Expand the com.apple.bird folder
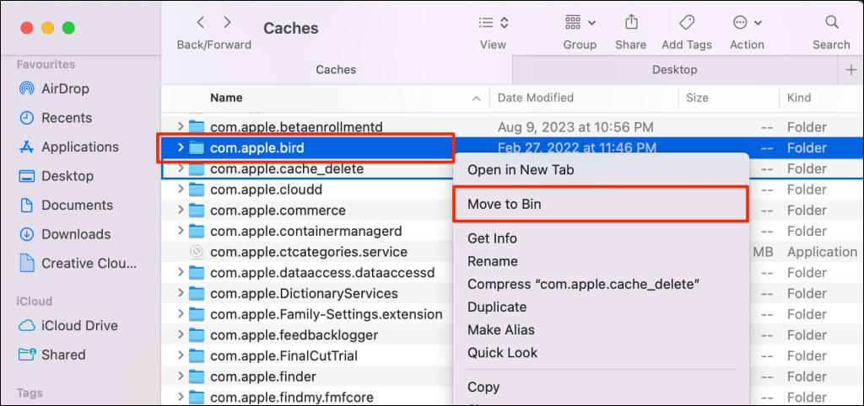This screenshot has width=864, height=406. [181, 148]
